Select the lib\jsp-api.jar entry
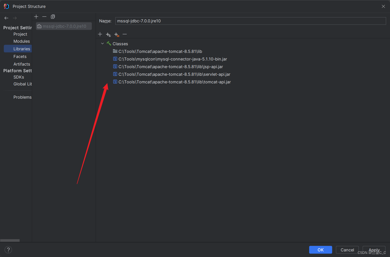The width and height of the screenshot is (390, 257). point(171,67)
